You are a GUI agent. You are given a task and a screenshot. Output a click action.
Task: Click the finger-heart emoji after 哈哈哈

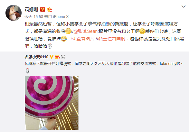(x=50, y=46)
